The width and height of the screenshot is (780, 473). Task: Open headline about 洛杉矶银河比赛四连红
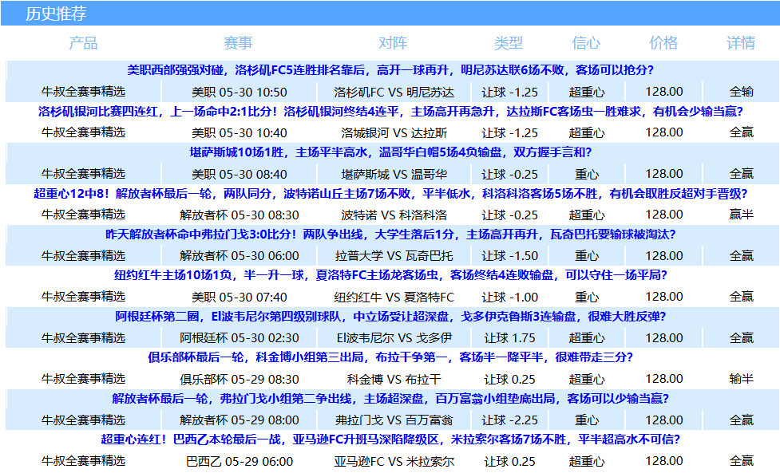390,112
